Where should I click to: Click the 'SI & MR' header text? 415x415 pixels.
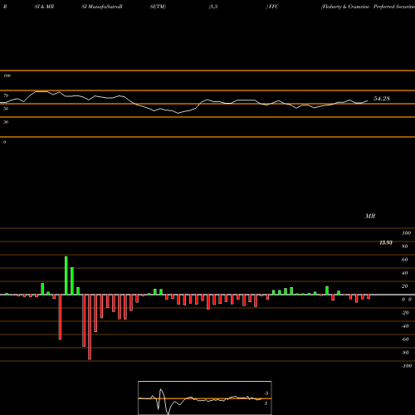click(x=44, y=7)
